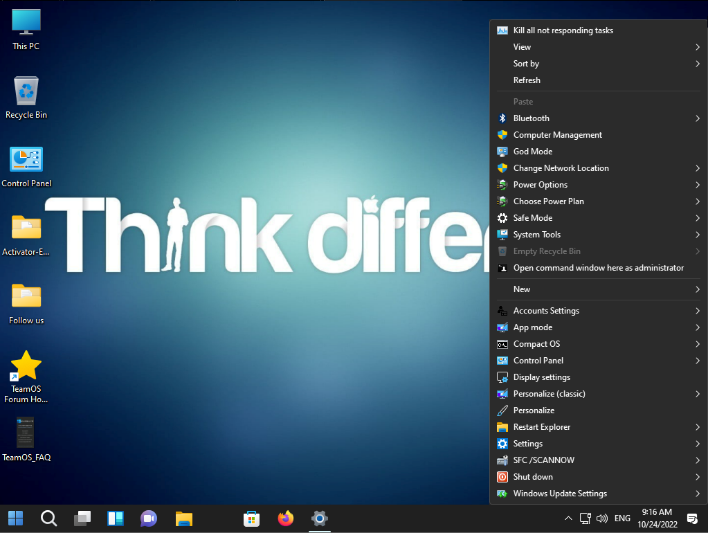Screen dimensions: 708x533
Task: Open Display settings from the menu
Action: 541,377
